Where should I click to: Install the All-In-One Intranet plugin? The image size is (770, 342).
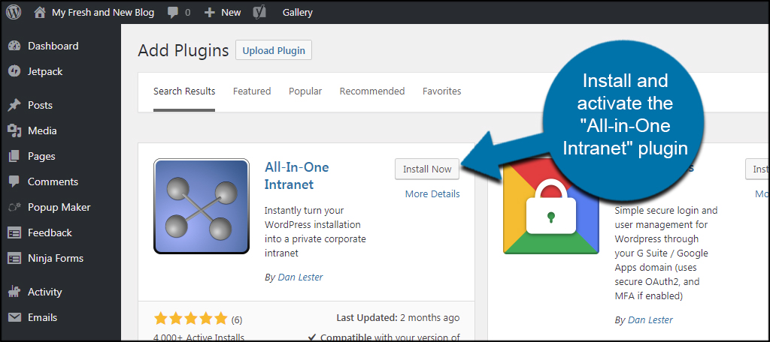[x=427, y=169]
